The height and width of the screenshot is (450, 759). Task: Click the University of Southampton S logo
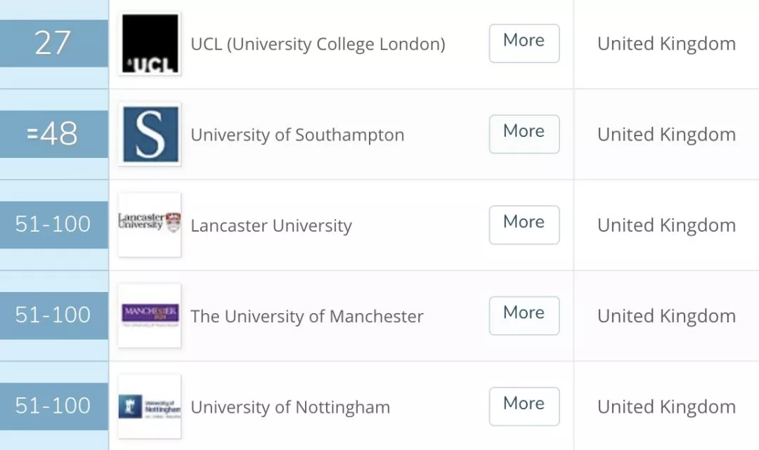click(150, 134)
